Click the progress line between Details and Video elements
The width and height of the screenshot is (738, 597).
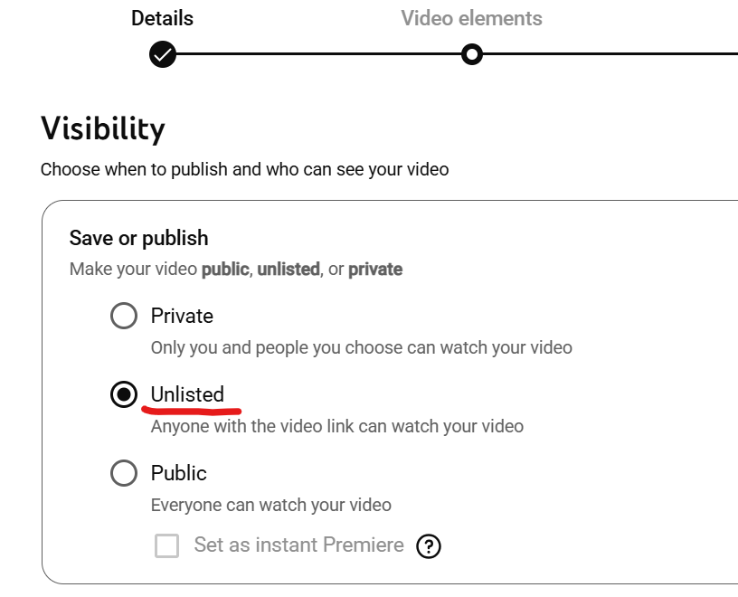(x=317, y=55)
